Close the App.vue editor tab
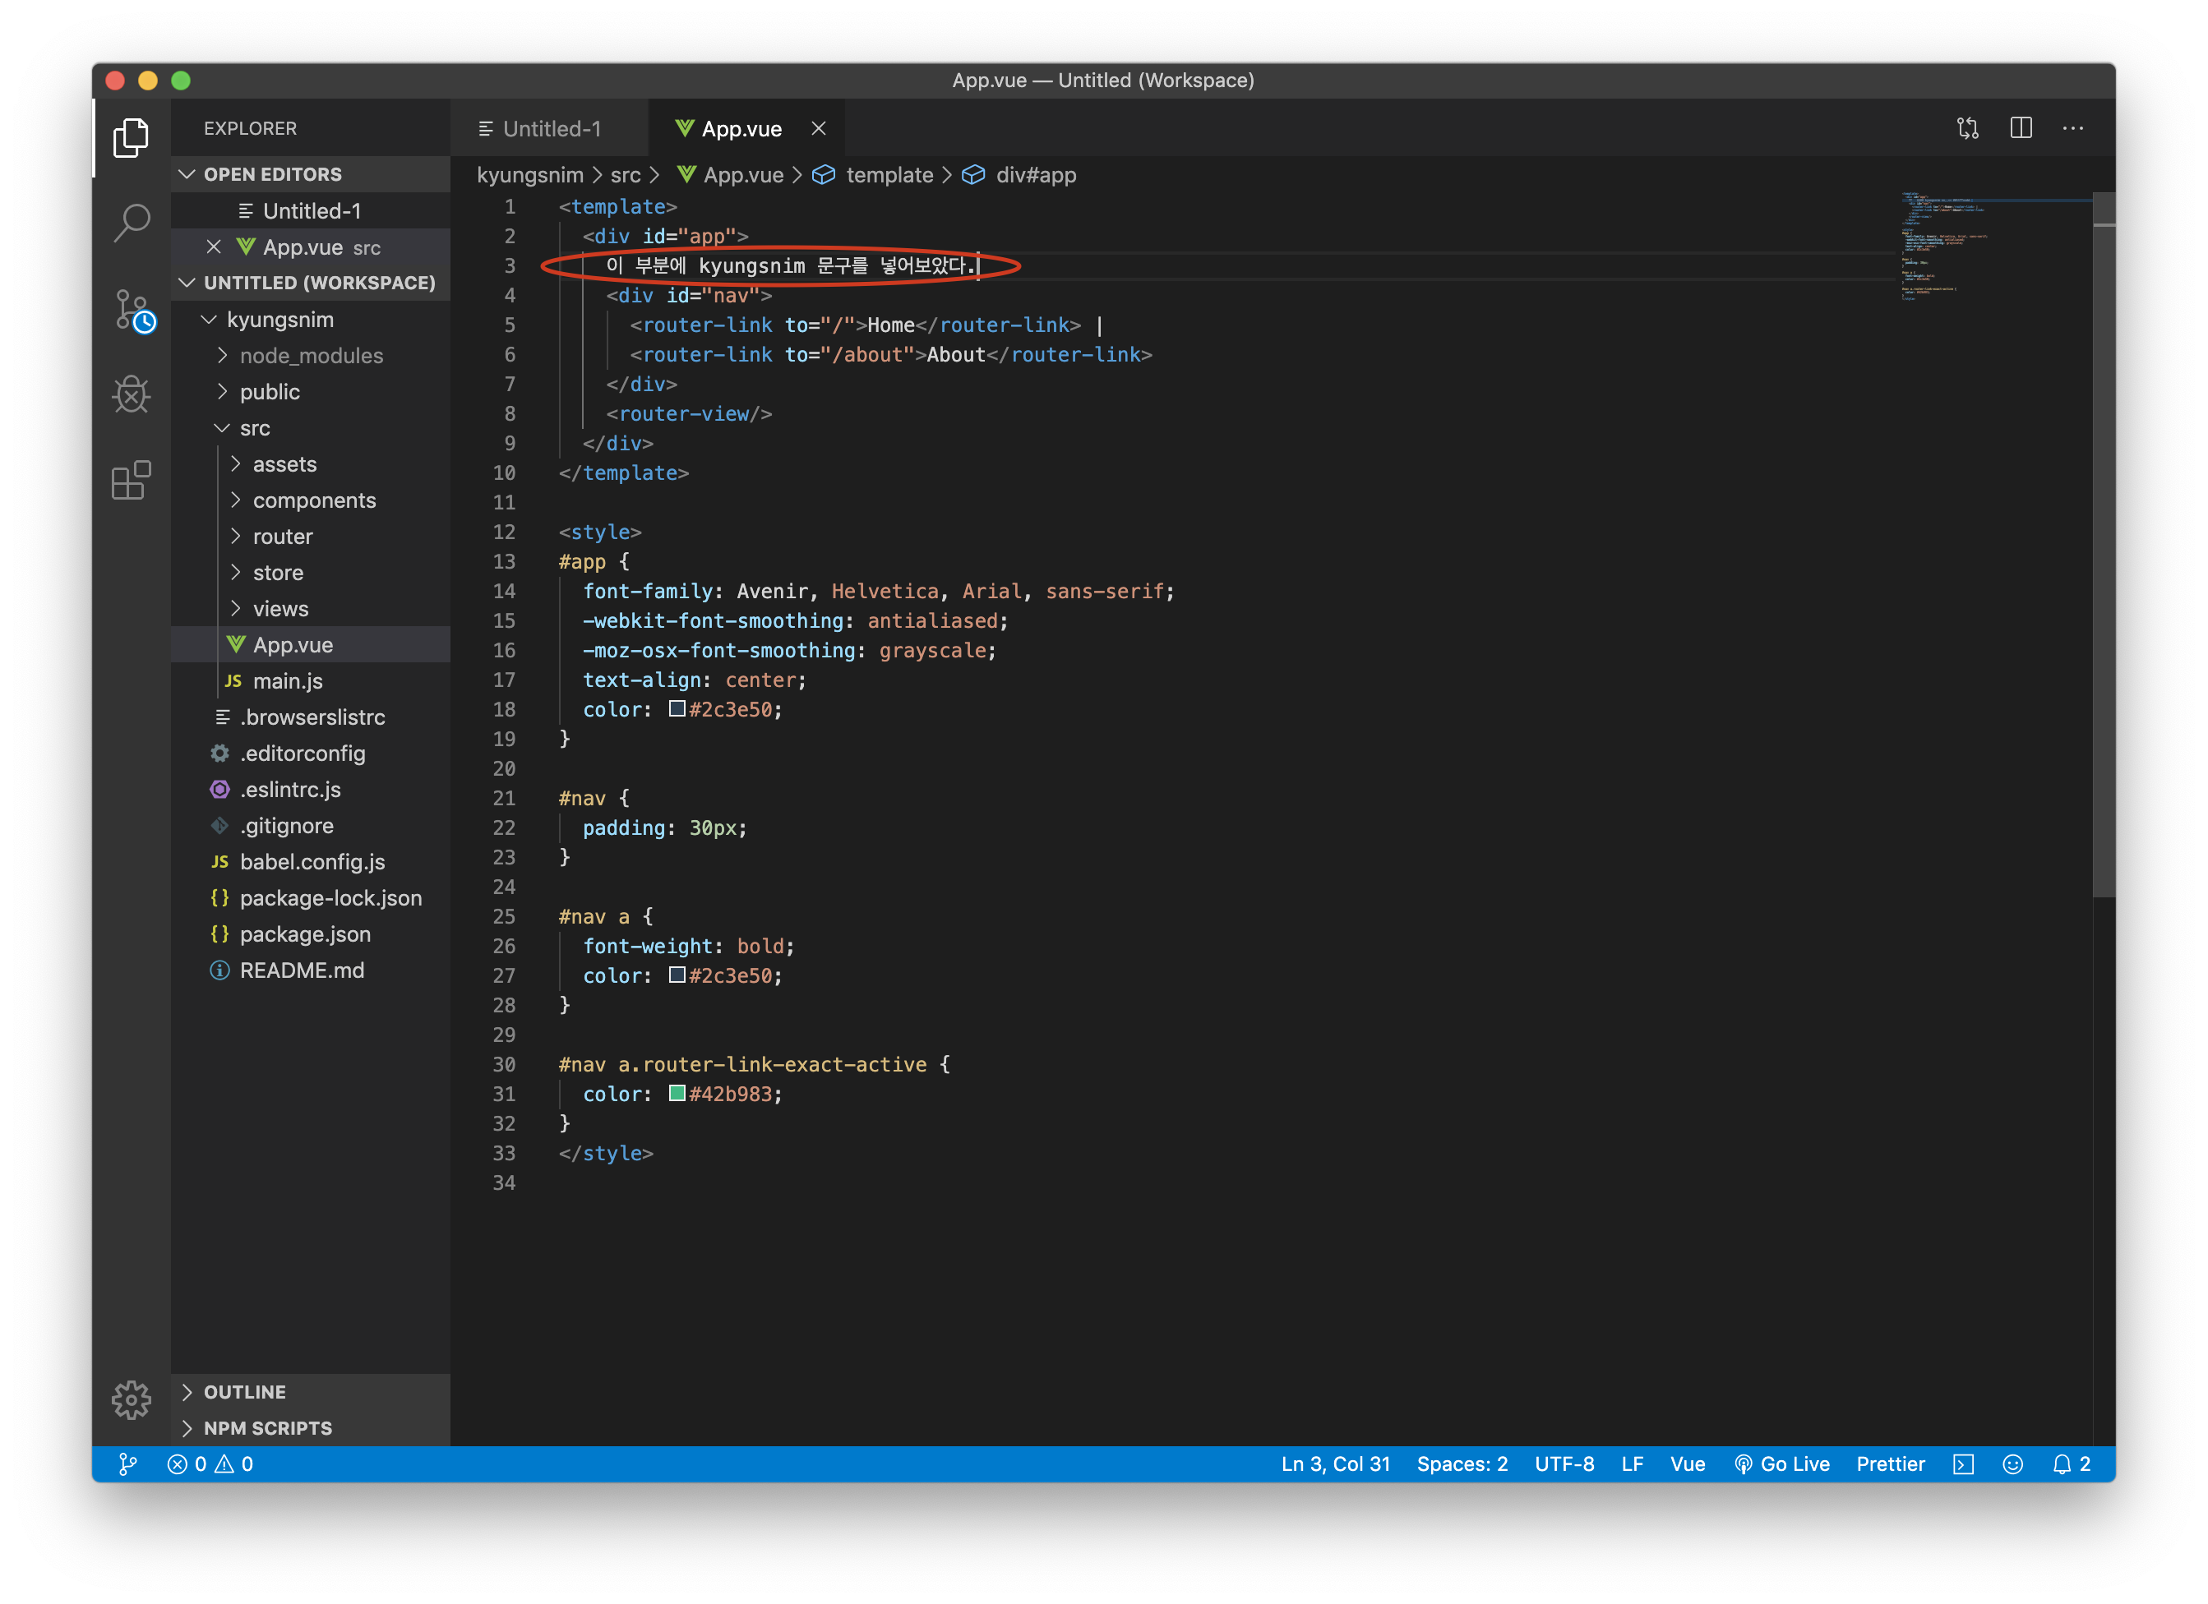 [x=819, y=128]
